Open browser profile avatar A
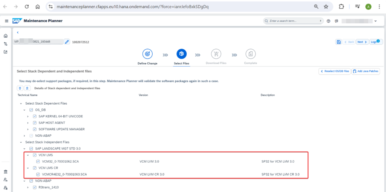 click(368, 7)
